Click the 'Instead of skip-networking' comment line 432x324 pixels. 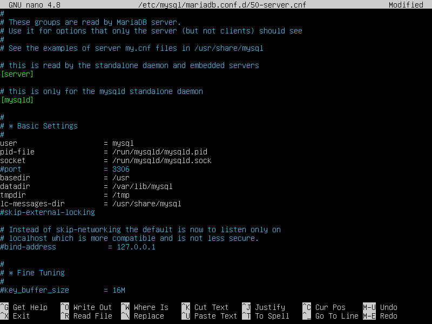tap(140, 230)
